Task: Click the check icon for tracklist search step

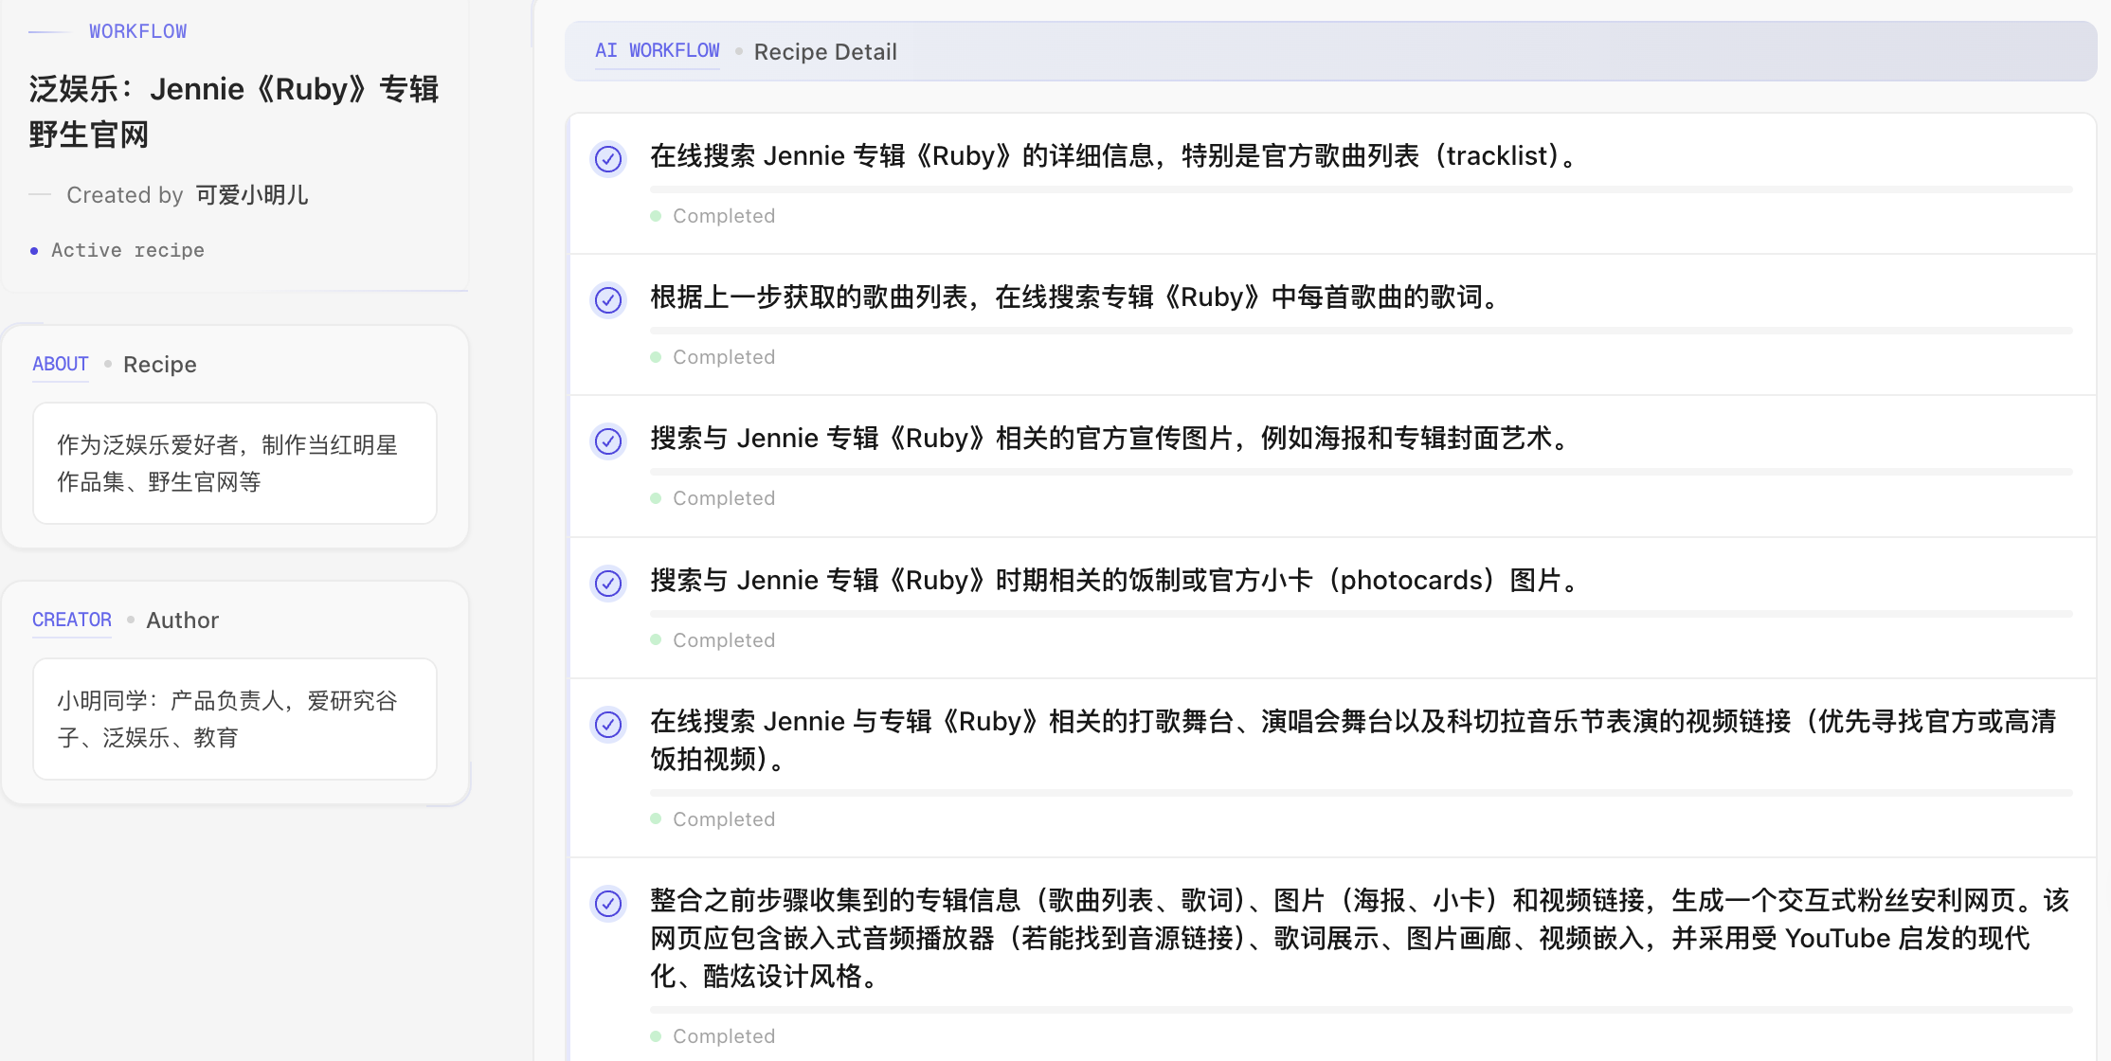Action: 608,158
